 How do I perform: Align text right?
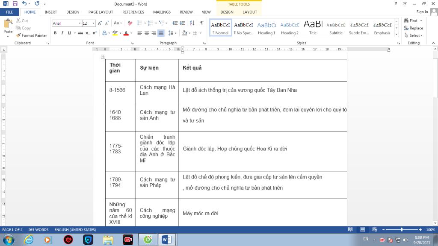pos(154,33)
